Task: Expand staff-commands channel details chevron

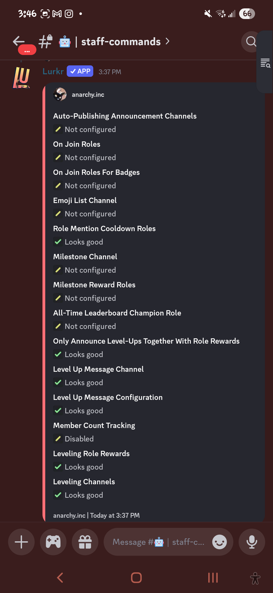Action: (167, 41)
